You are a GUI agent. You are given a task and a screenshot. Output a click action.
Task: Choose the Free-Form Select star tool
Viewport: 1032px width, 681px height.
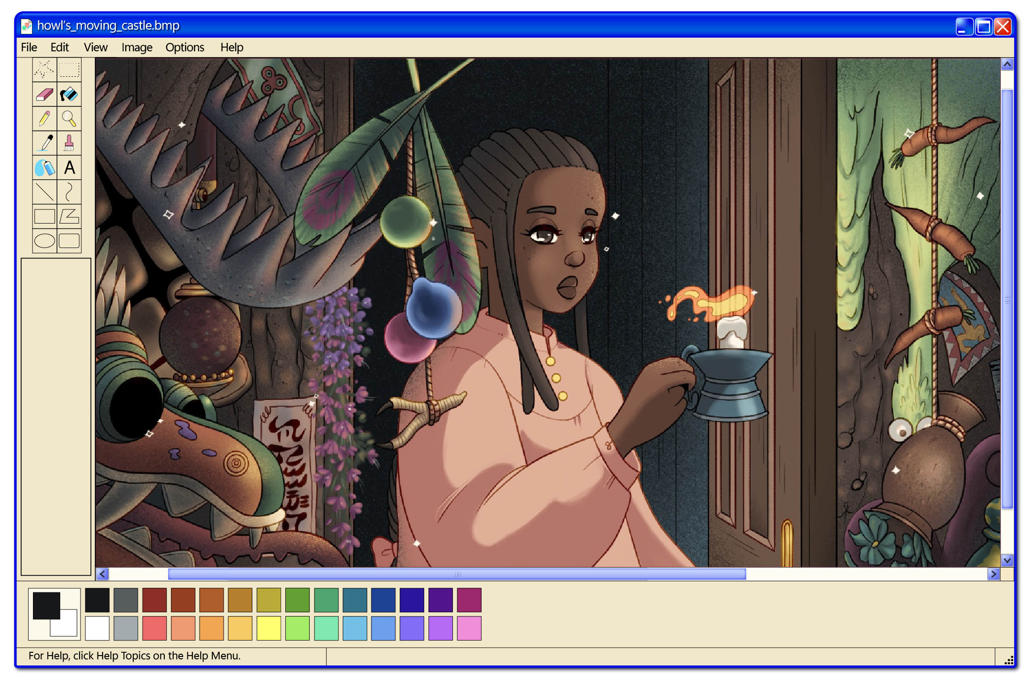[x=45, y=70]
